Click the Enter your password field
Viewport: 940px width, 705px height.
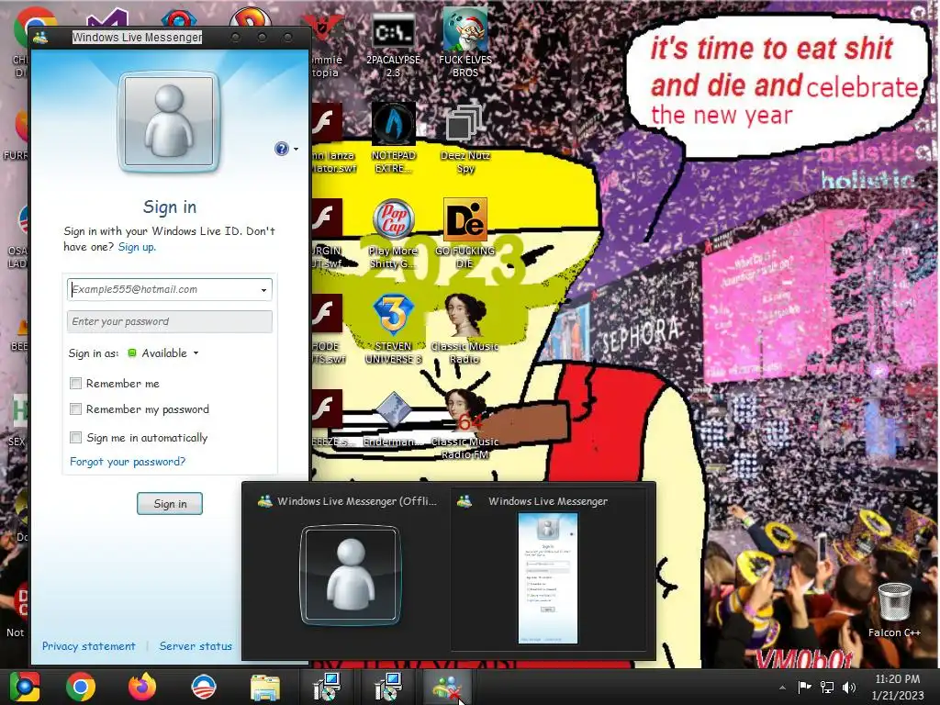(x=170, y=321)
